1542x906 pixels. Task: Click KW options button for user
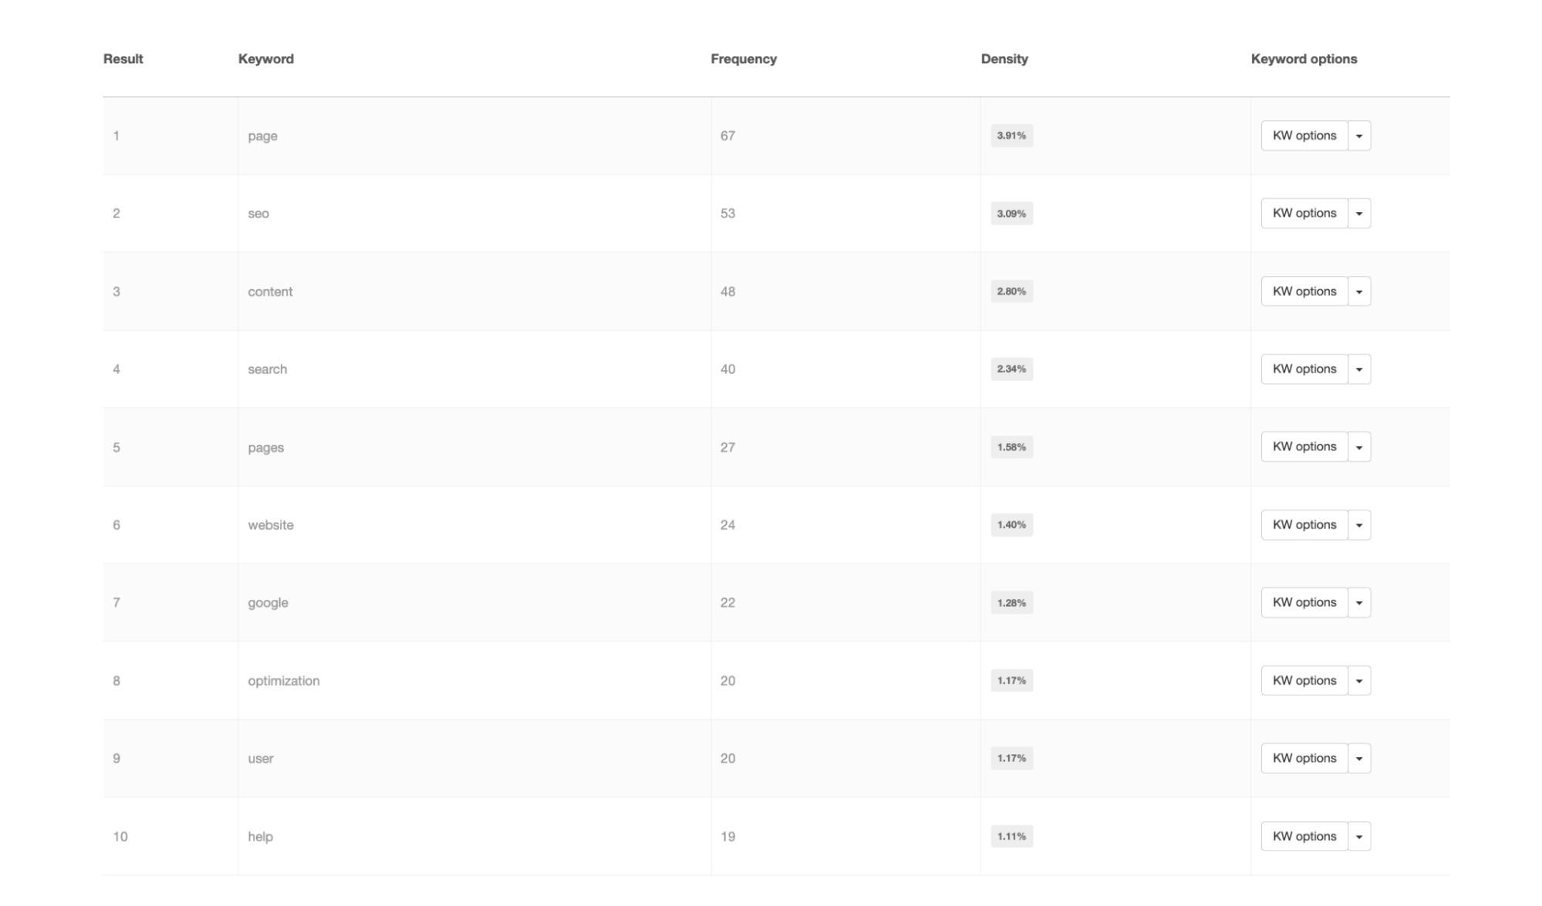1304,759
